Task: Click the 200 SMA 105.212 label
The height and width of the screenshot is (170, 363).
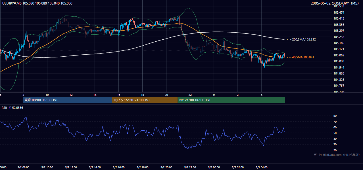Action: (x=301, y=40)
